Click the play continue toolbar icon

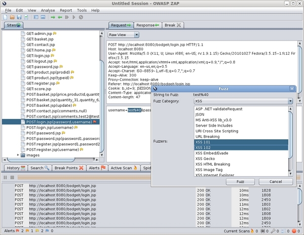pyautogui.click(x=74, y=17)
